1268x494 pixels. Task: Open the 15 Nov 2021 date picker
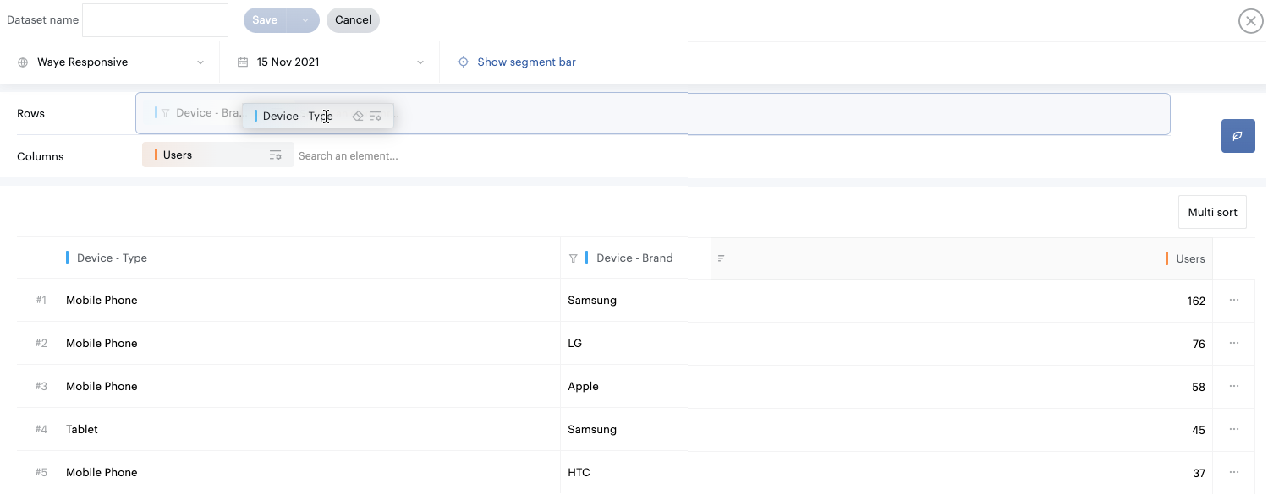click(x=330, y=62)
